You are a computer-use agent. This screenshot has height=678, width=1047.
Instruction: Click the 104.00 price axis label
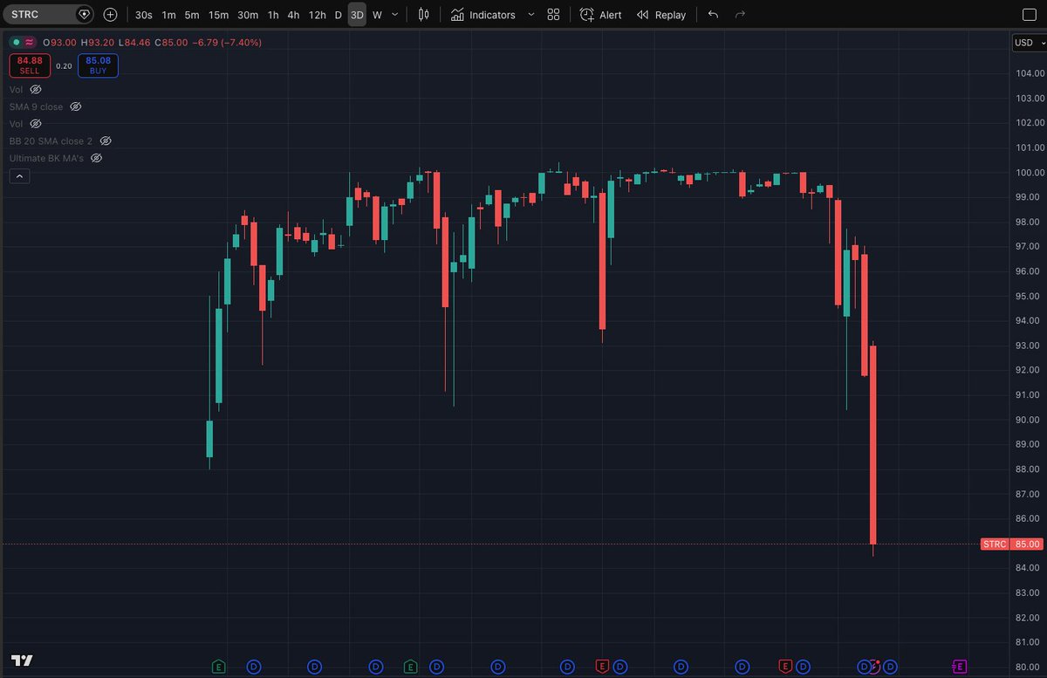click(x=1030, y=73)
